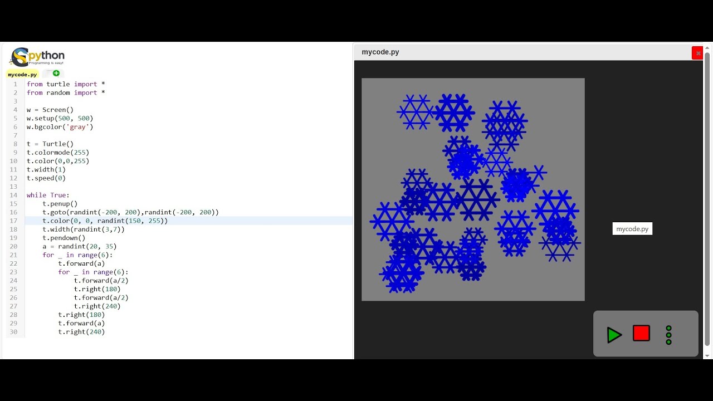Click the mycode.py tooltip label
The width and height of the screenshot is (713, 401).
(632, 229)
